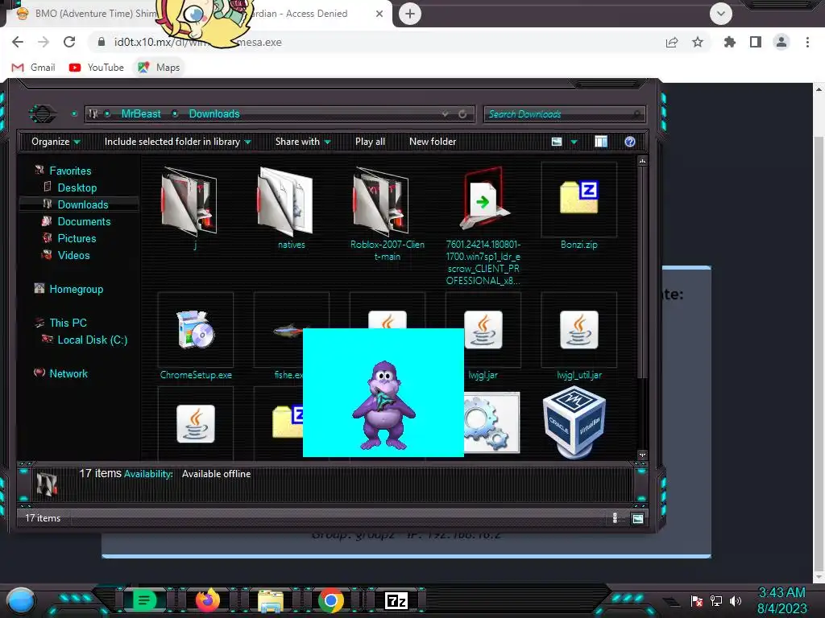Screen dimensions: 825x618
Task: Open the YouTube bookmark
Action: point(97,68)
